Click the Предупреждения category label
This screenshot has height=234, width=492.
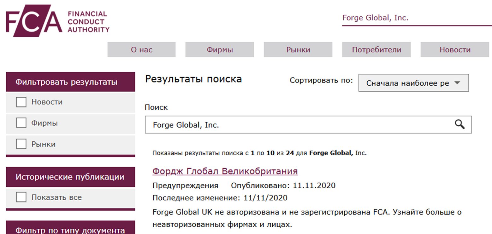[185, 185]
